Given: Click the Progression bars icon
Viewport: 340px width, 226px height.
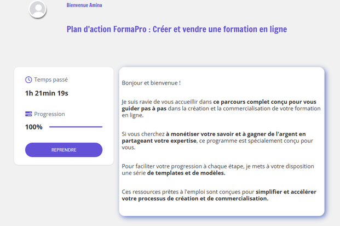Looking at the screenshot, I should [28, 114].
